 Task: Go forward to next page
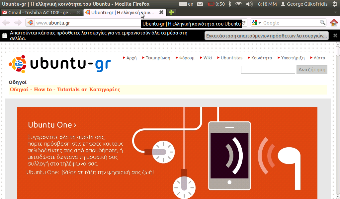click(18, 23)
